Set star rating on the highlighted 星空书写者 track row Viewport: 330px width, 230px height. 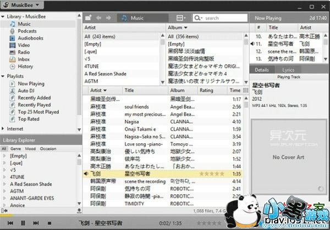click(212, 173)
